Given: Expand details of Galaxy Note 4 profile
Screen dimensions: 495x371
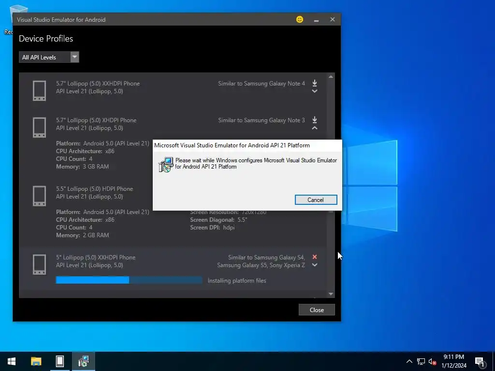Looking at the screenshot, I should pos(314,91).
